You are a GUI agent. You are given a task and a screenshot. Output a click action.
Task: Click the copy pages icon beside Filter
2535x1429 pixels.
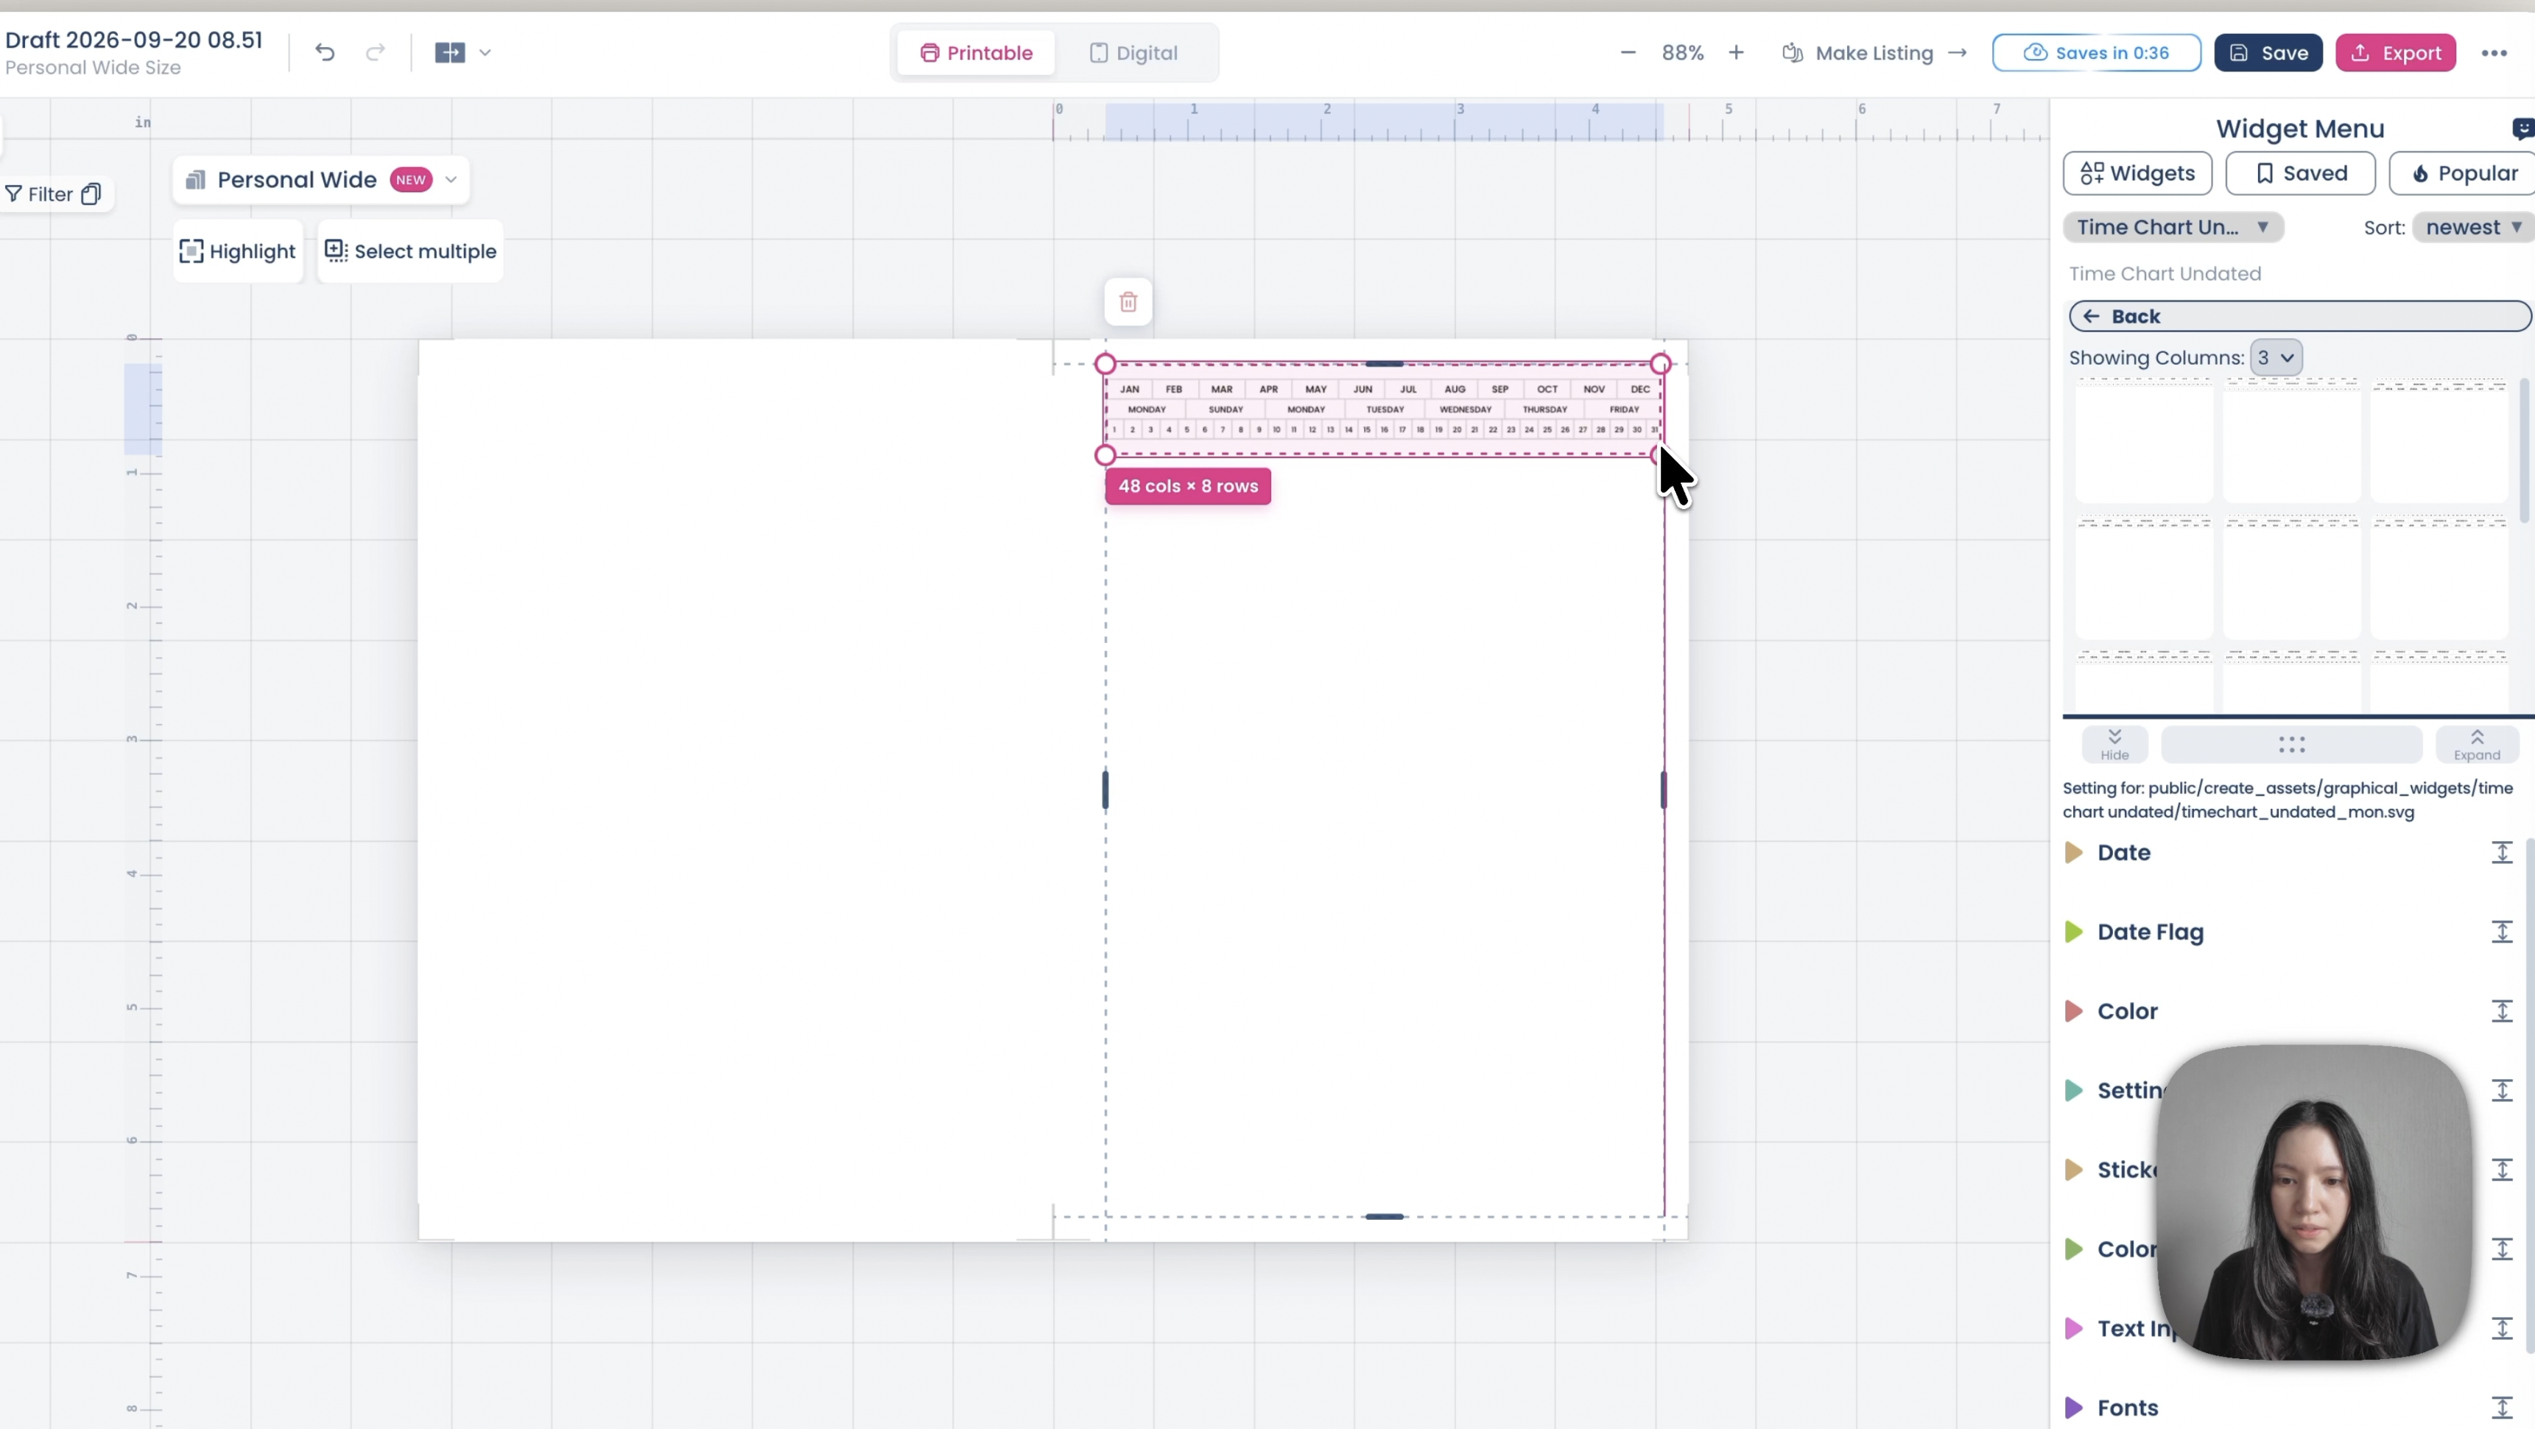click(x=91, y=194)
